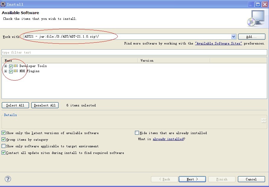Toggle Contact all update sites checkbox
Image resolution: width=269 pixels, height=187 pixels.
(x=3, y=152)
